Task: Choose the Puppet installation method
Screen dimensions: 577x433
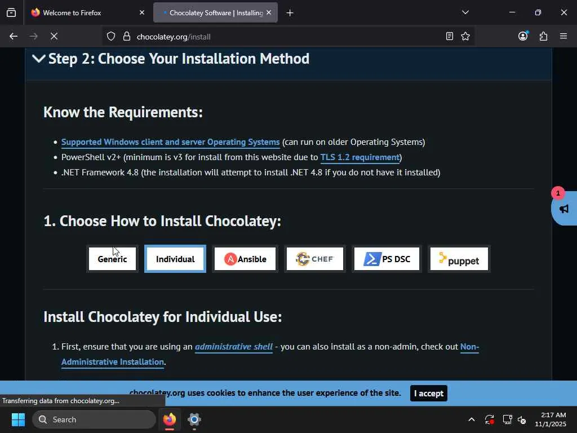Action: click(459, 259)
